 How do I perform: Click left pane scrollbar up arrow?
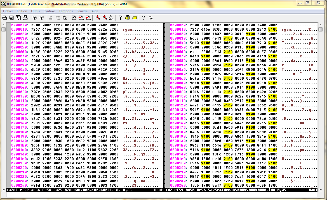click(4, 25)
